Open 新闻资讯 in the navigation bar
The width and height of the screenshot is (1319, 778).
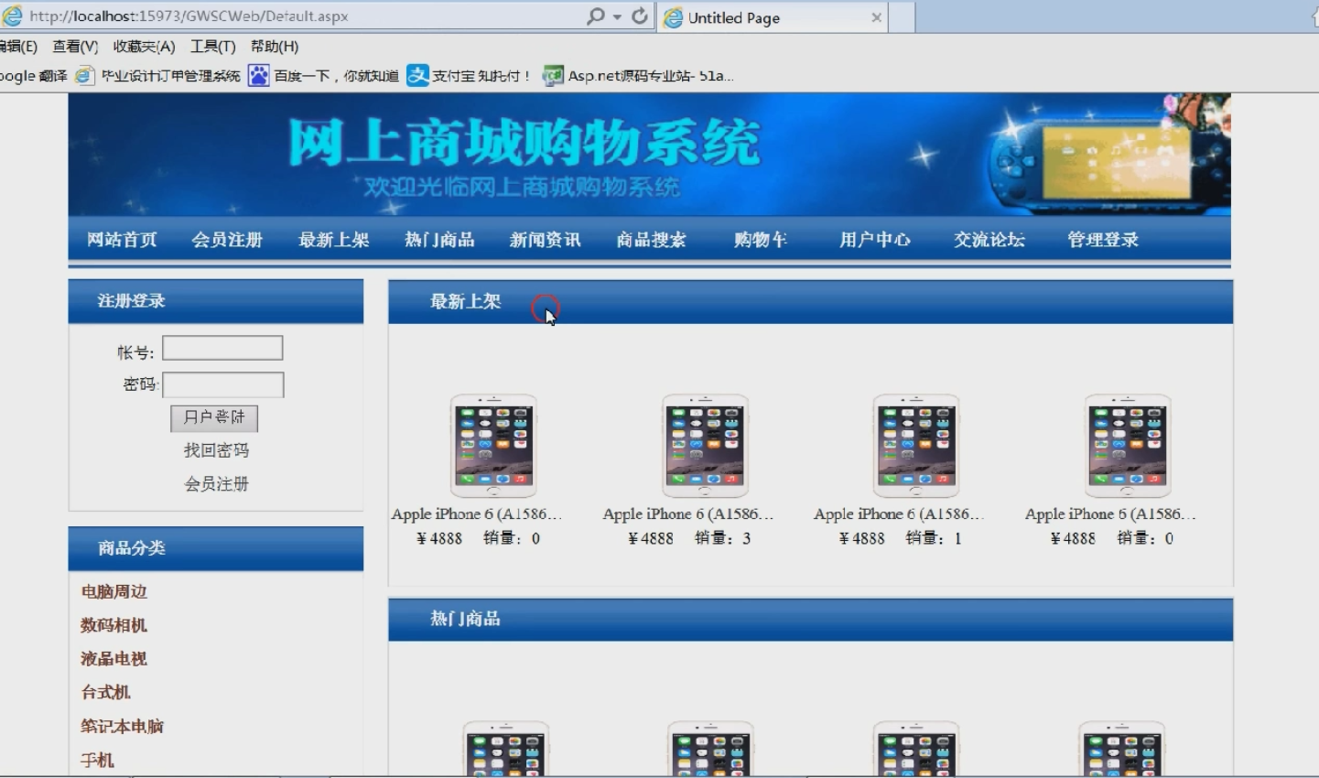(x=545, y=240)
